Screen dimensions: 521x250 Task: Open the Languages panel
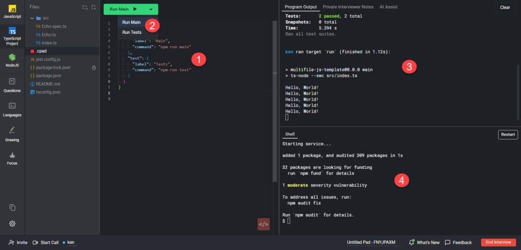click(12, 109)
